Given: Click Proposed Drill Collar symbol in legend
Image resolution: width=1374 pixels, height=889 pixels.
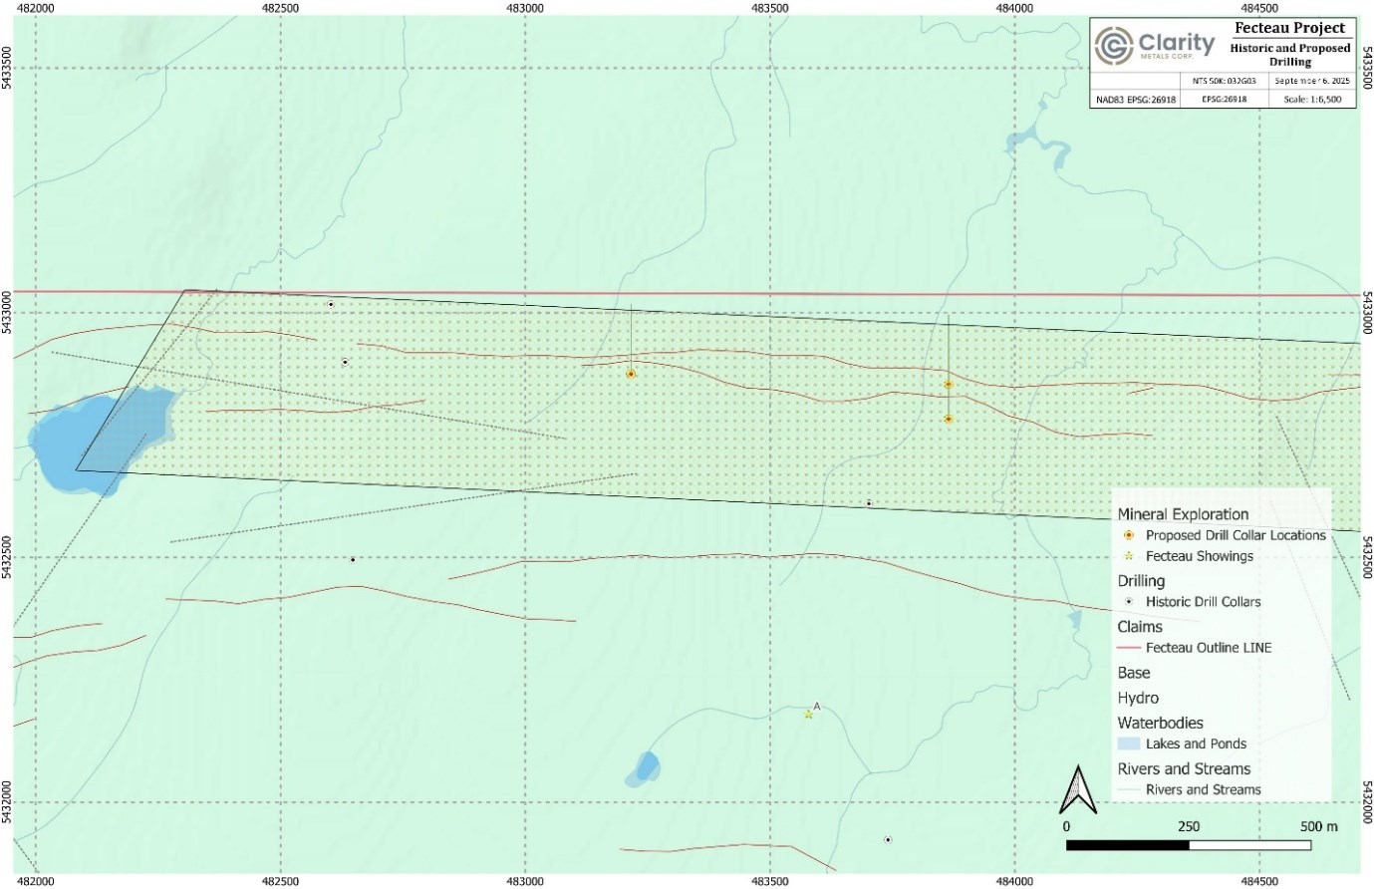Looking at the screenshot, I should [x=1129, y=535].
